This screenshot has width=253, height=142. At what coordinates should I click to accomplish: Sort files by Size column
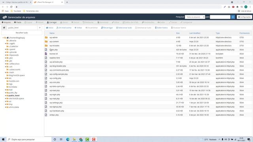[178, 33]
